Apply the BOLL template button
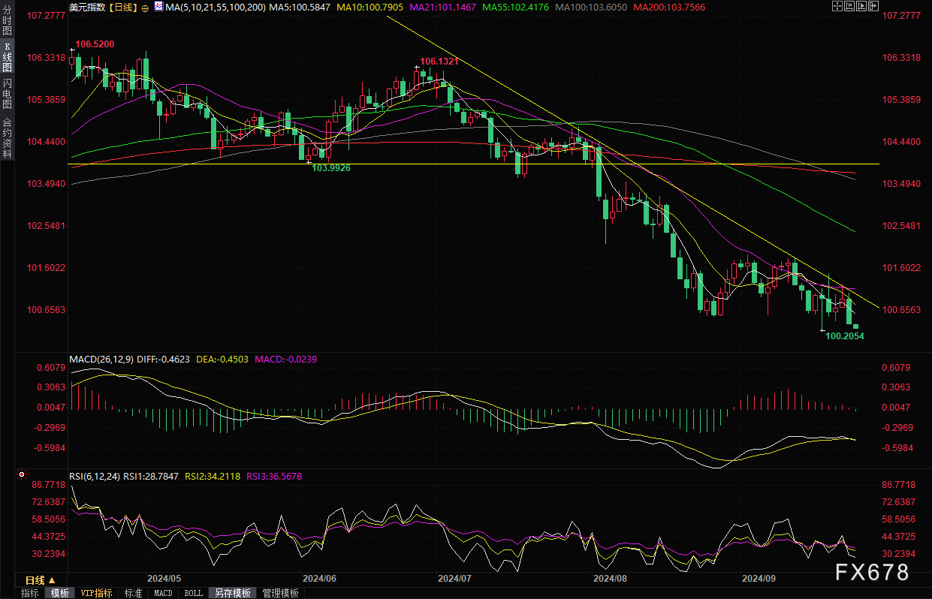932x599 pixels. (193, 593)
